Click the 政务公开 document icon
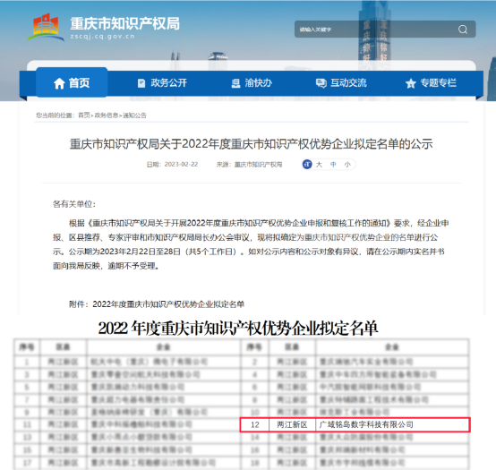This screenshot has height=470, width=496. (x=141, y=83)
